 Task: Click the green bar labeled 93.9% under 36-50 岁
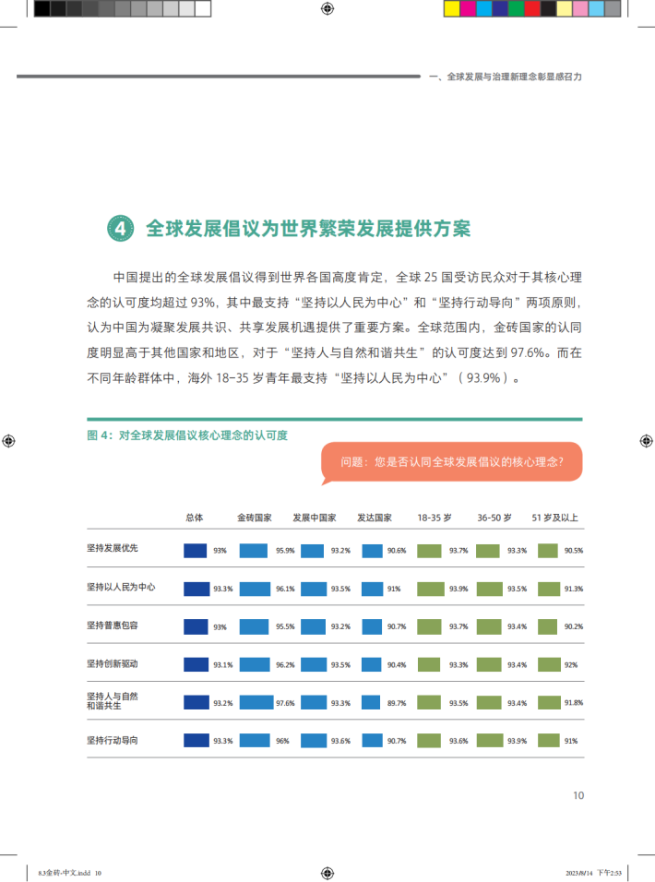491,740
